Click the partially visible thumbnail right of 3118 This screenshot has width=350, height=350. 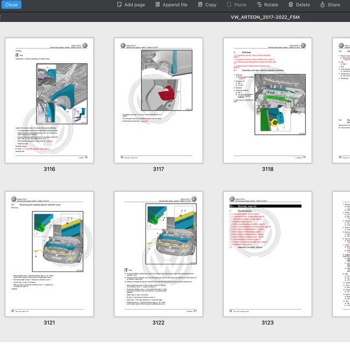[x=341, y=100]
